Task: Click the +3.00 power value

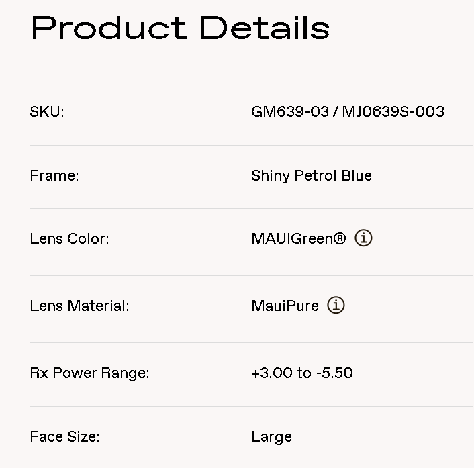Action: pos(272,373)
